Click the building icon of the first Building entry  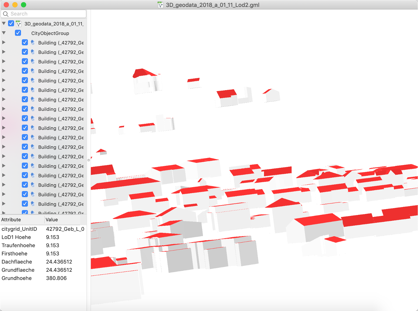click(x=32, y=42)
